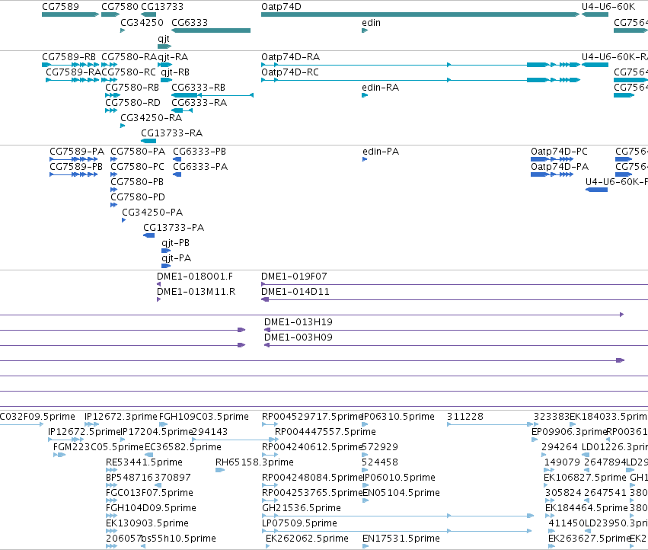
Task: Click the CG6333-RB transcript label
Action: [199, 88]
